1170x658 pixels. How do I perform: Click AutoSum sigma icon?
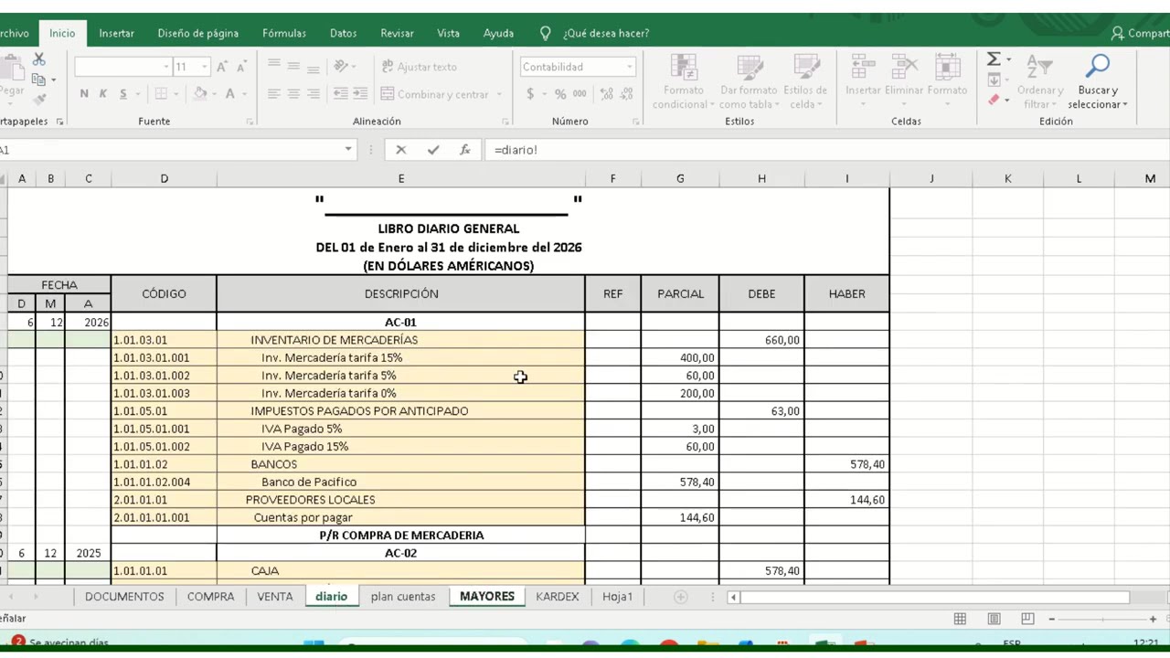[x=994, y=59]
